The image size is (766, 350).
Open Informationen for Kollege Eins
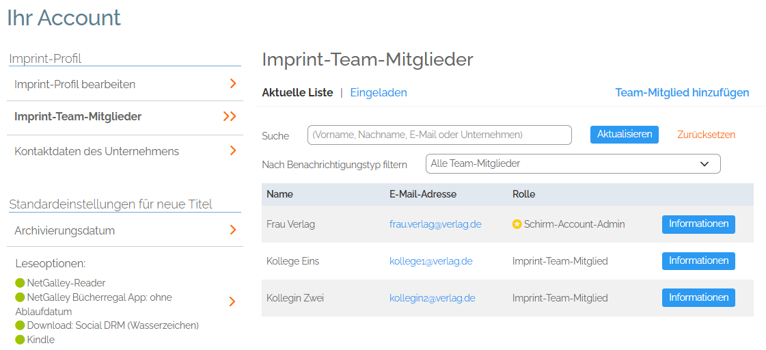698,260
